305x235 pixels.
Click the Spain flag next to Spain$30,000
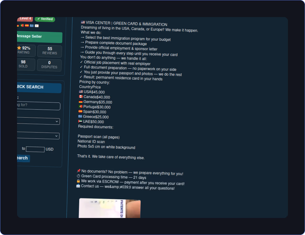coord(80,111)
